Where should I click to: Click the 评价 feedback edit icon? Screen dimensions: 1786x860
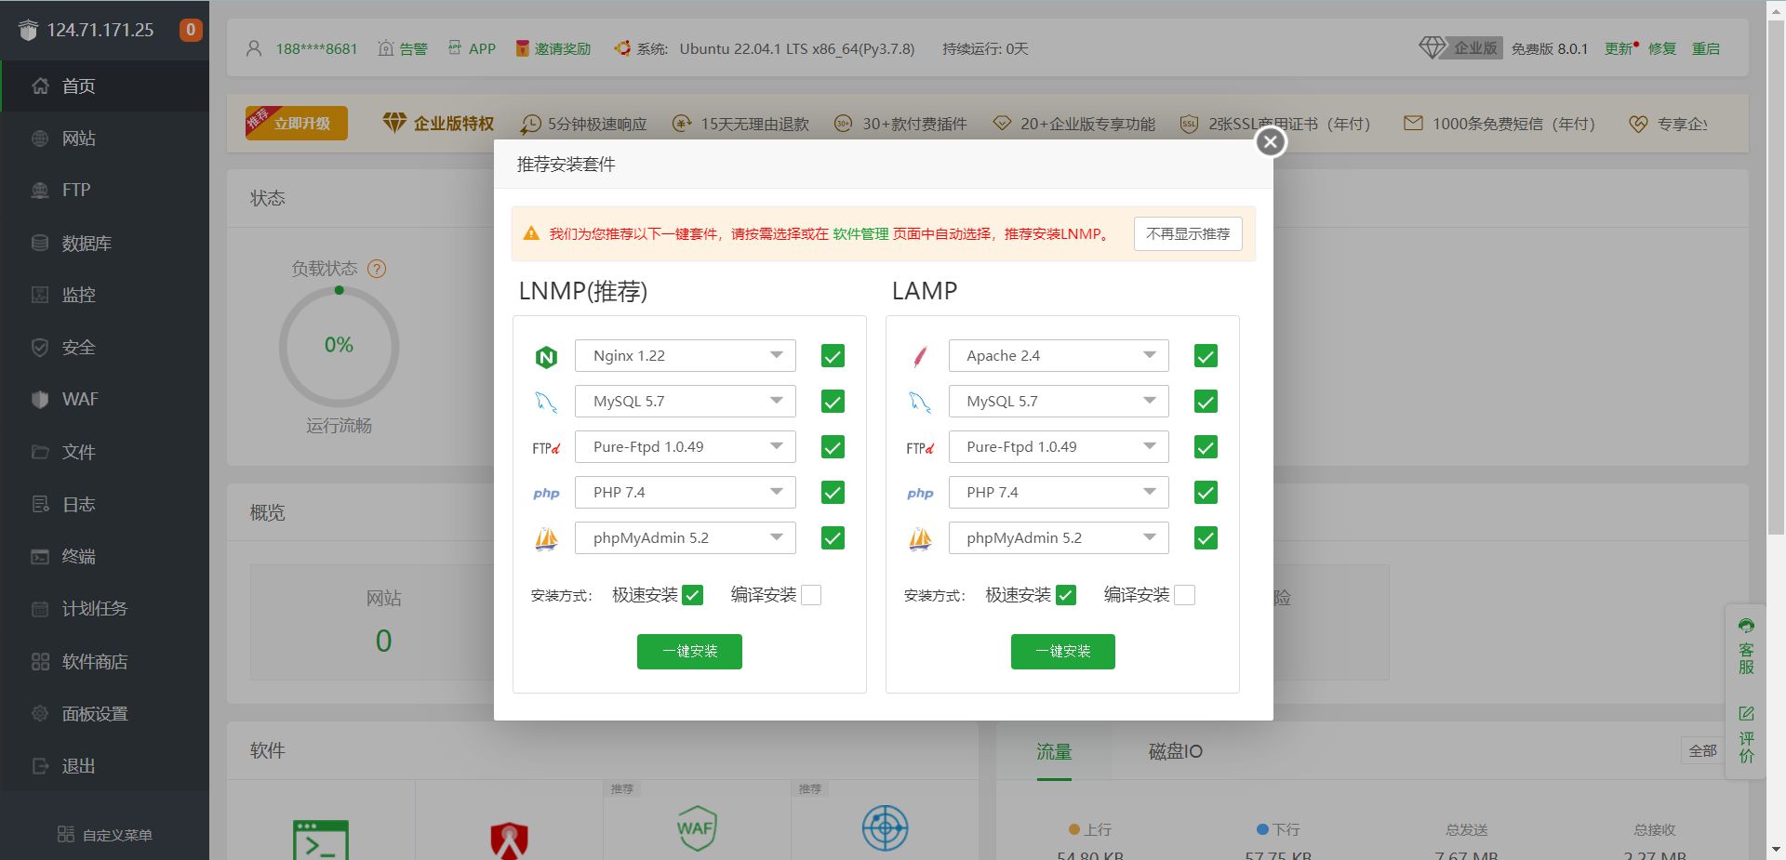coord(1746,713)
